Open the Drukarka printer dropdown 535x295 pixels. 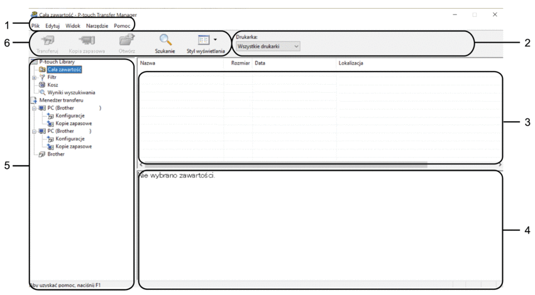[268, 46]
